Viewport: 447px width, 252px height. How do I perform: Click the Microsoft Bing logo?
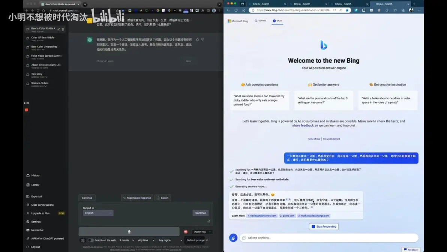pyautogui.click(x=238, y=21)
